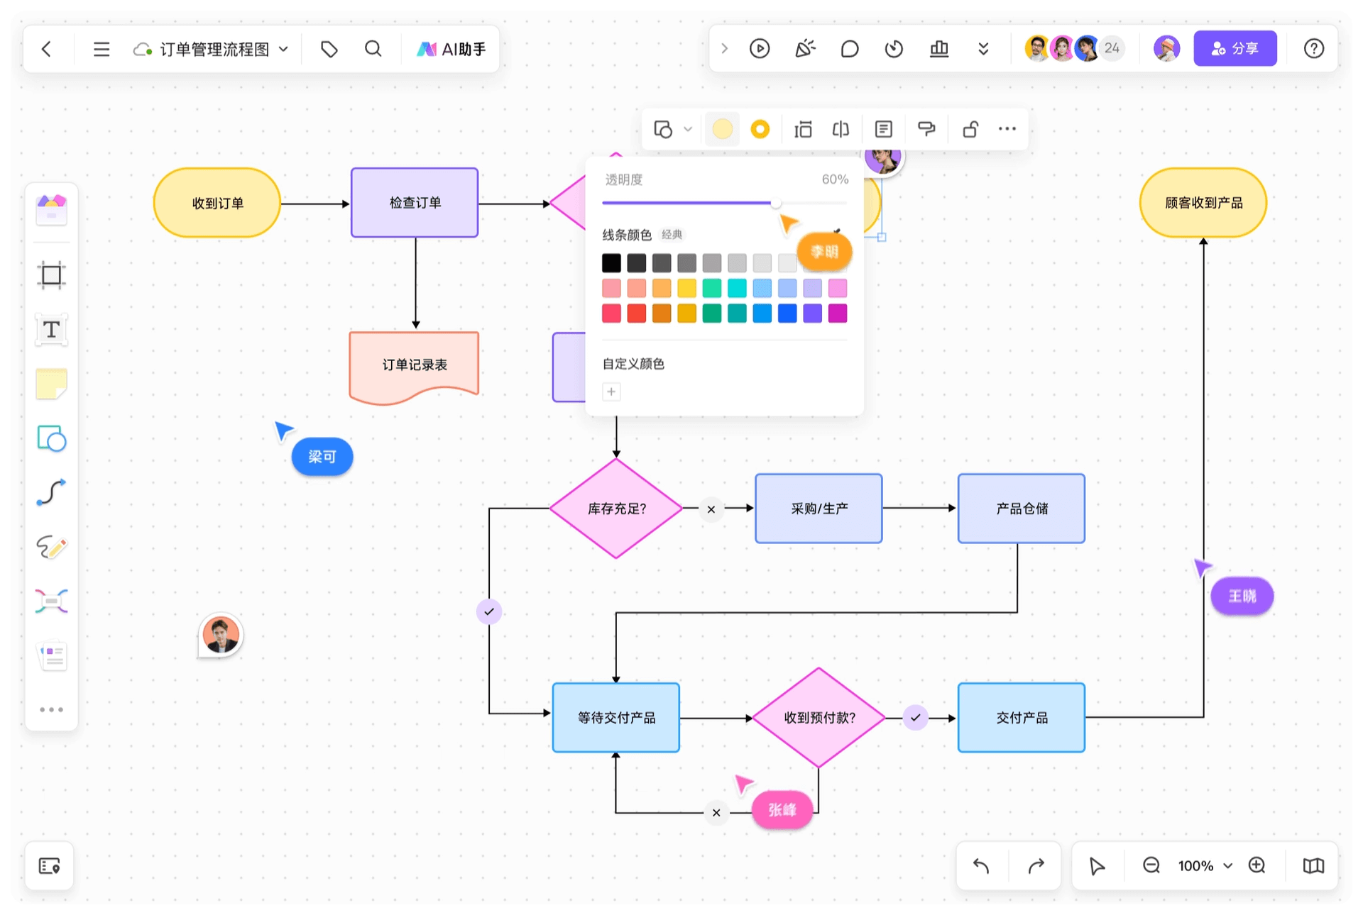Expand the 订单管理流程图 title dropdown
The image size is (1363, 915).
[x=283, y=49]
